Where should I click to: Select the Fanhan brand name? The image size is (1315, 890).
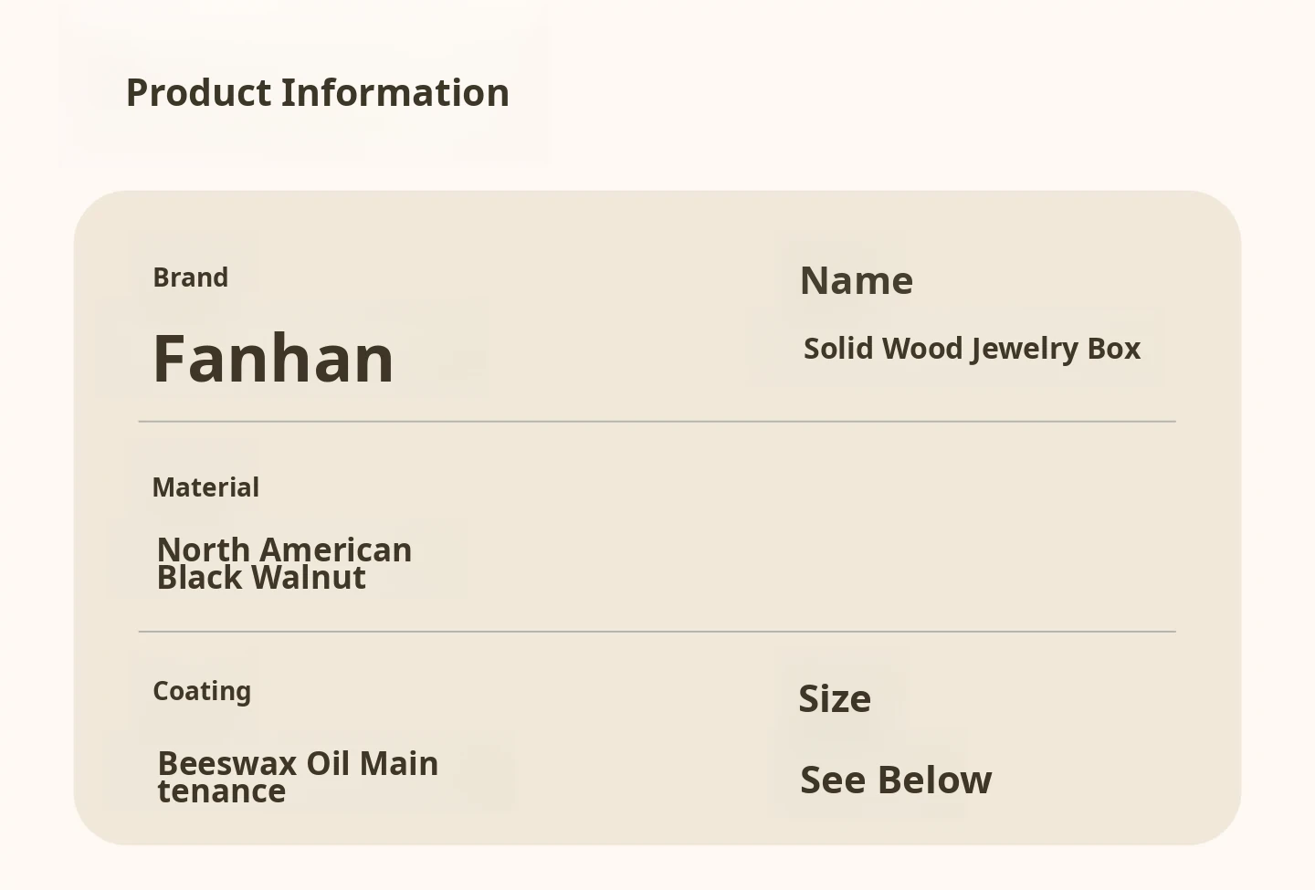point(273,358)
